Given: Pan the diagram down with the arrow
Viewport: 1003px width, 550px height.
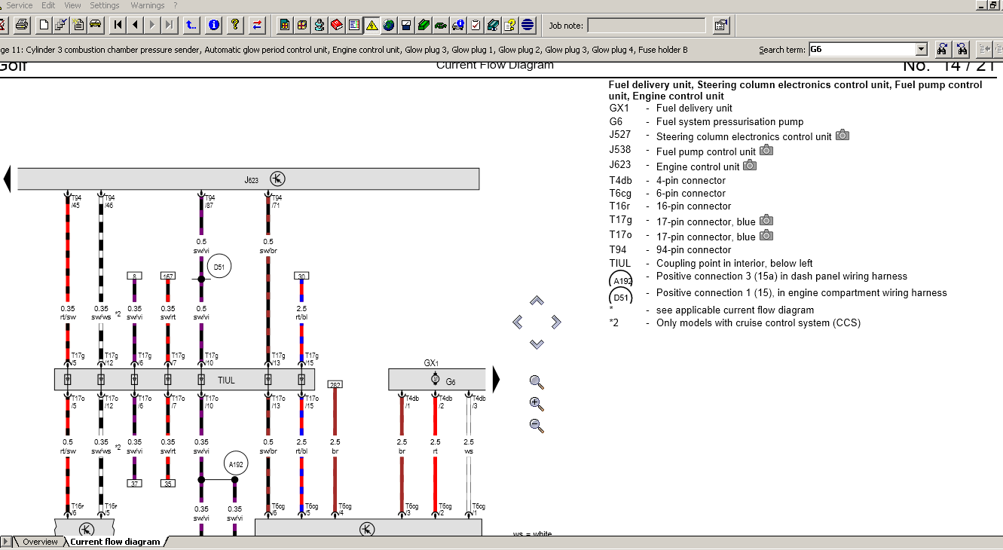Looking at the screenshot, I should (537, 344).
